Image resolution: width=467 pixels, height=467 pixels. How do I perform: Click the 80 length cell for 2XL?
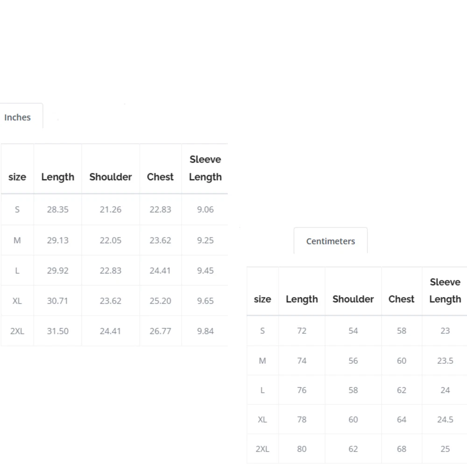302,449
